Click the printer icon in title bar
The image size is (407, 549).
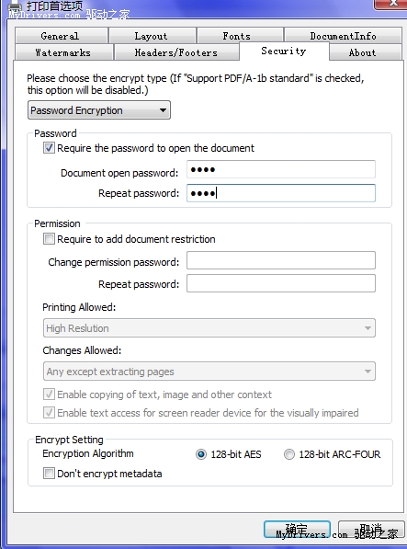pyautogui.click(x=15, y=6)
